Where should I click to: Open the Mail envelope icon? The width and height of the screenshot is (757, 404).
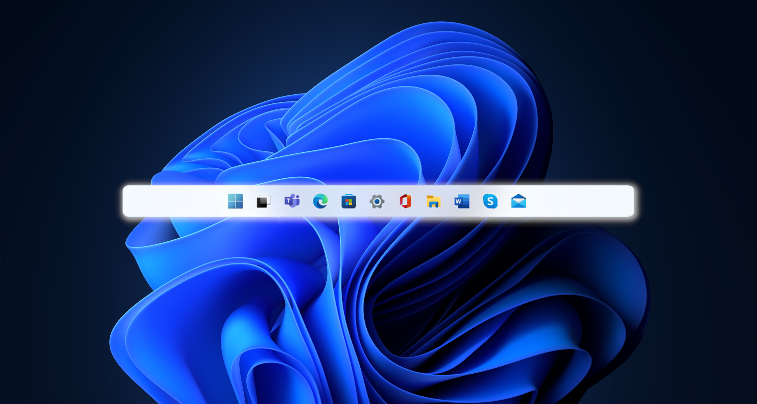point(518,201)
